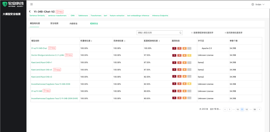The height and width of the screenshot is (132, 270).
Task: Go to previous page arrow in pagination
Action: coord(225,109)
